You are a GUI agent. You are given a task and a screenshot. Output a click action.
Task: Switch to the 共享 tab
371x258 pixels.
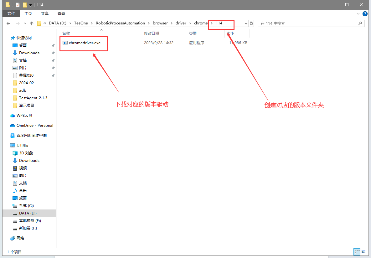point(45,14)
